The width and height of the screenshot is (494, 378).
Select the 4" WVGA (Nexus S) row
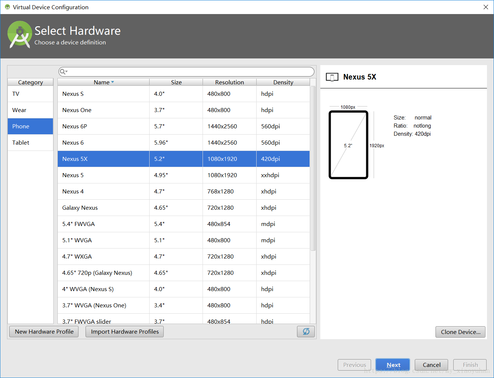[184, 289]
